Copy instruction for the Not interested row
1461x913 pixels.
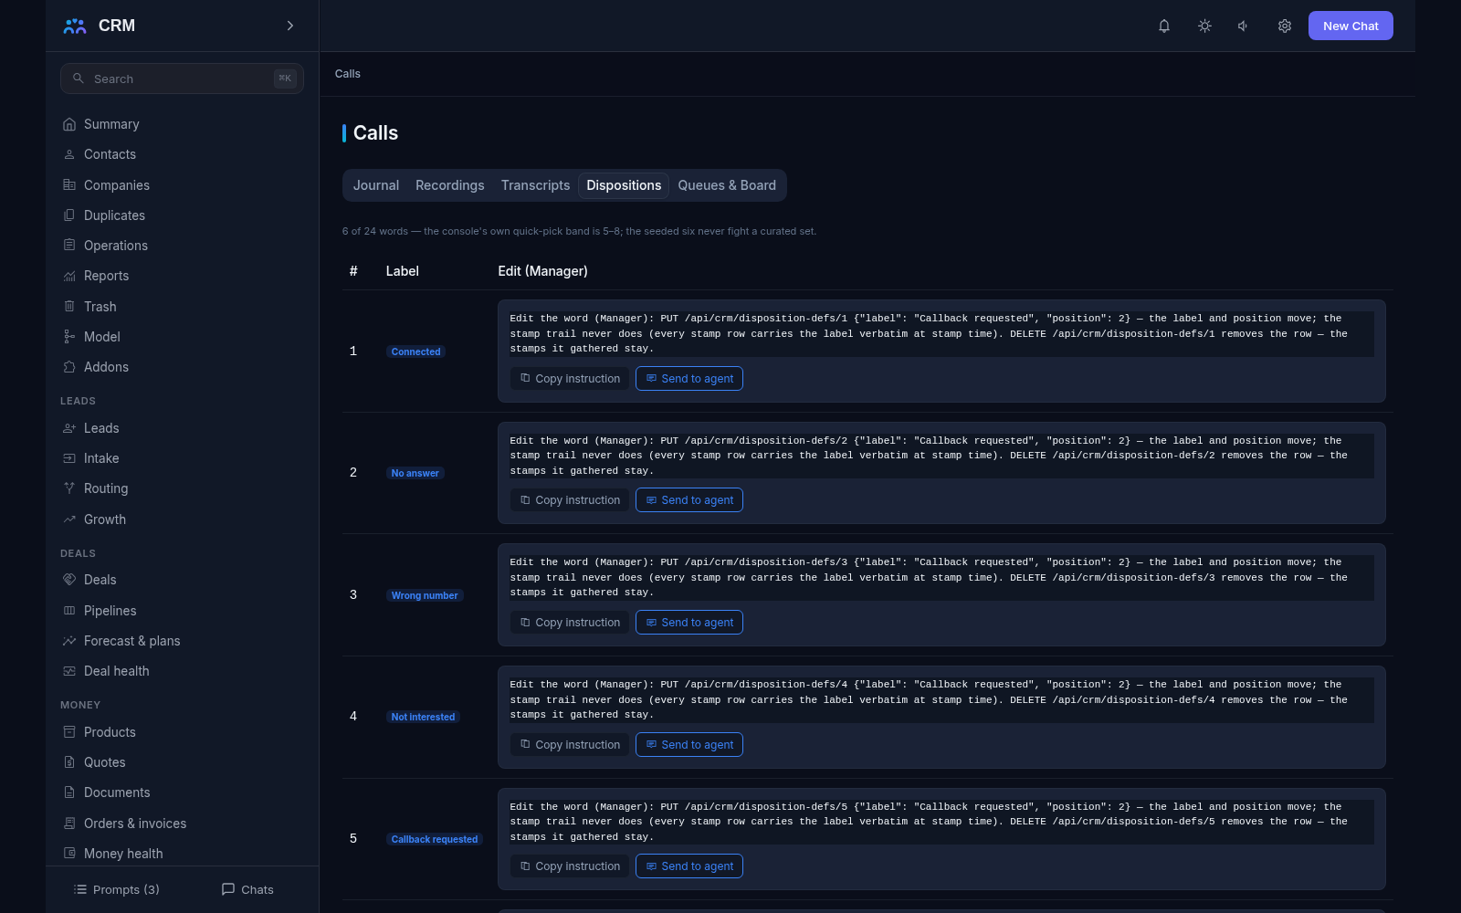570,745
